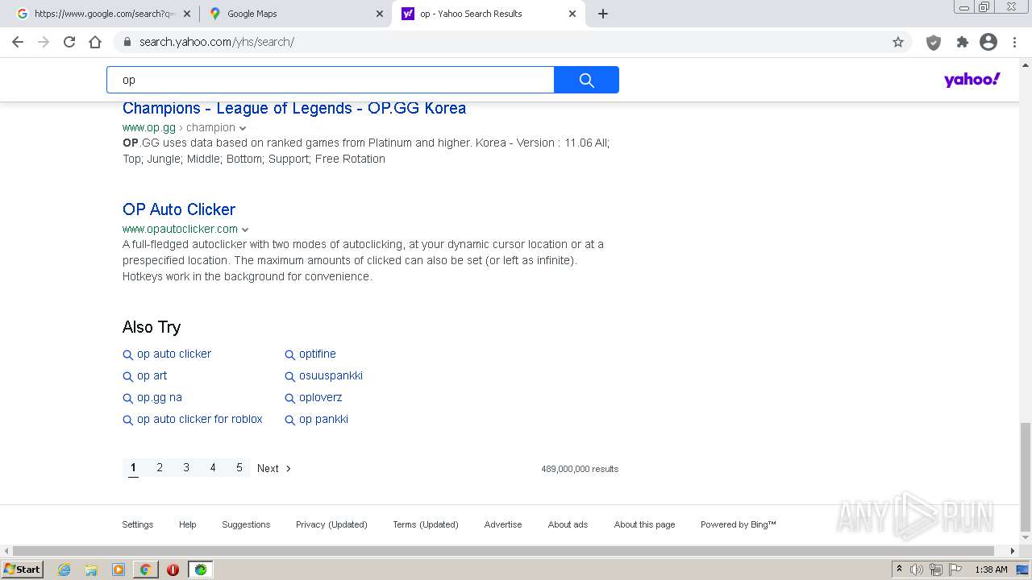Reload the Yahoo search page
The width and height of the screenshot is (1032, 580).
(69, 42)
